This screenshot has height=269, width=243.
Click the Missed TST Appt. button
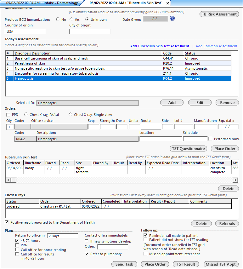pyautogui.click(x=221, y=264)
